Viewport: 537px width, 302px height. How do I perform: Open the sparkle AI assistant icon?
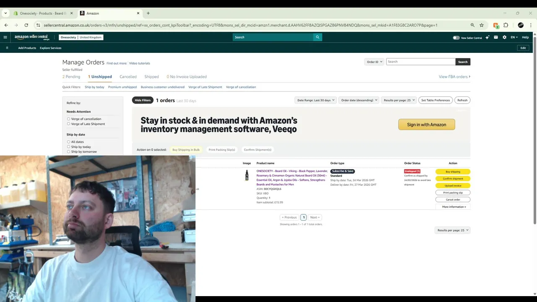click(487, 37)
